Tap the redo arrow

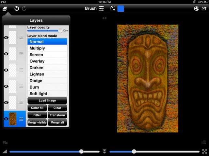(24, 8)
